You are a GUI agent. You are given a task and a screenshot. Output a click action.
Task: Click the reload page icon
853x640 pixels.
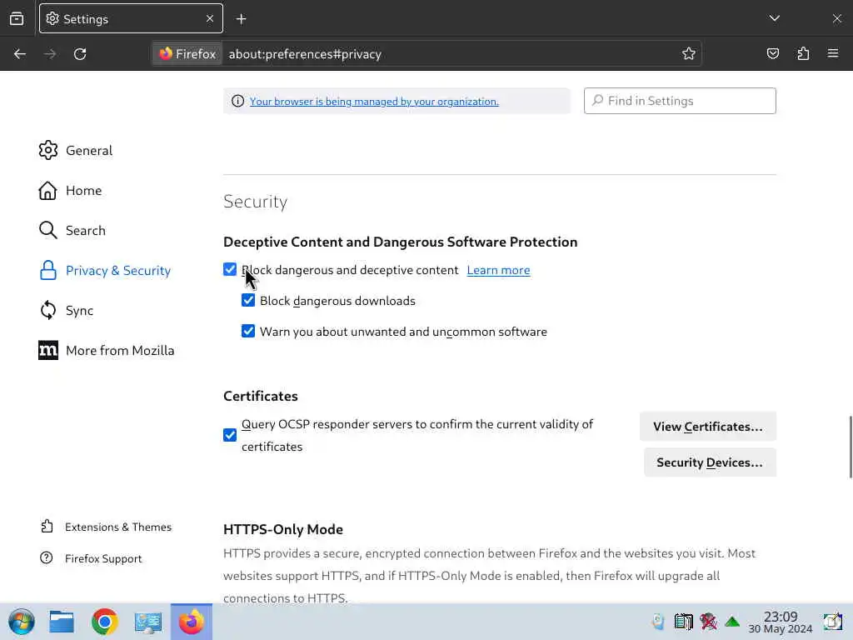point(80,54)
